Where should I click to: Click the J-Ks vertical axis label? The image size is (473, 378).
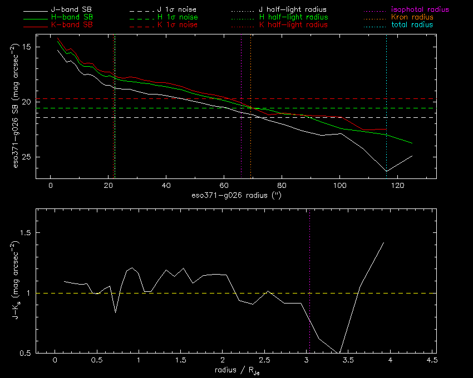16,280
